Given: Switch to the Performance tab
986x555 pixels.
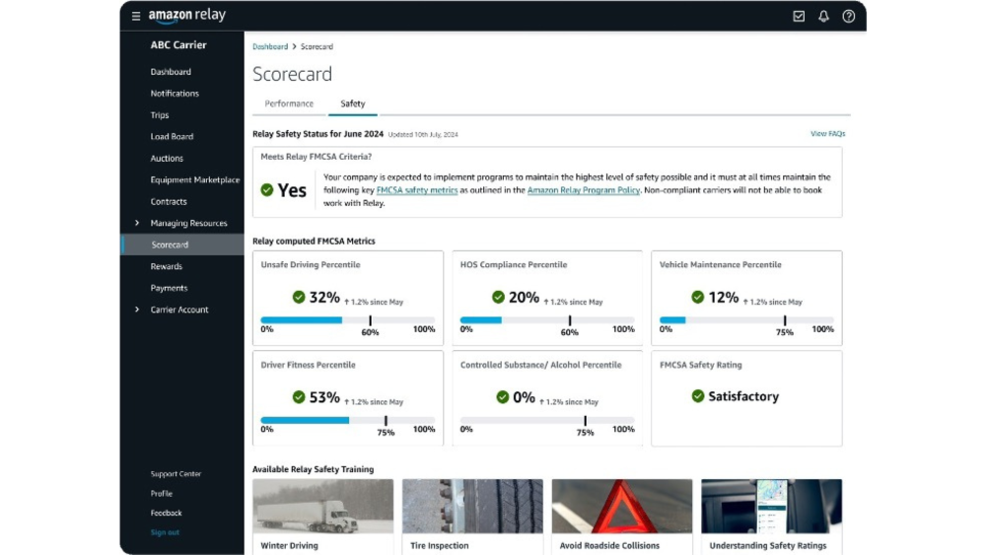Looking at the screenshot, I should tap(289, 104).
